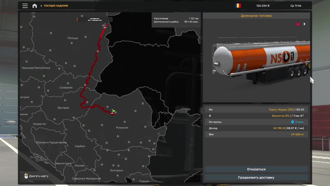Show next trailer with arrow

tap(304, 24)
